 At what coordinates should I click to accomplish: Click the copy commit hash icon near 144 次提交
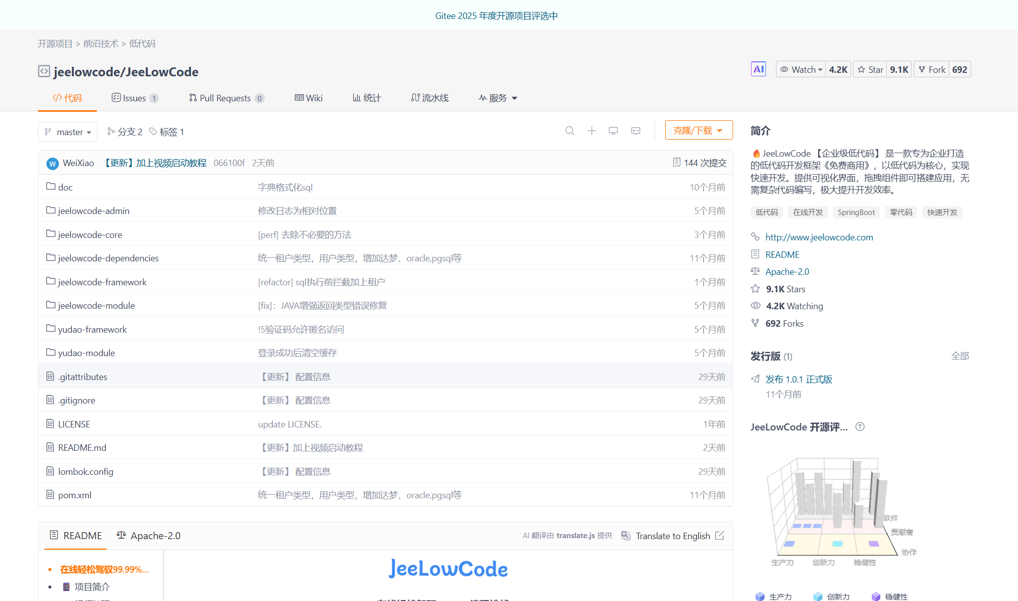[x=677, y=163]
